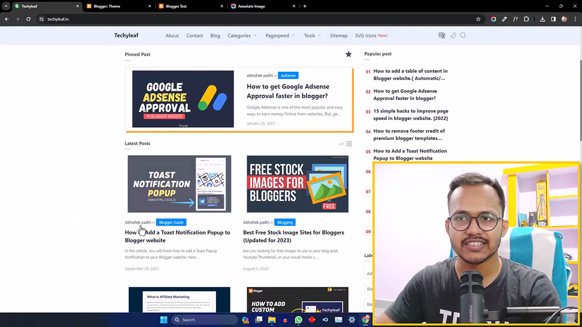Viewport: 582px width, 327px height.
Task: Open popular post 05 Toast Notification Popup
Action: [x=410, y=154]
